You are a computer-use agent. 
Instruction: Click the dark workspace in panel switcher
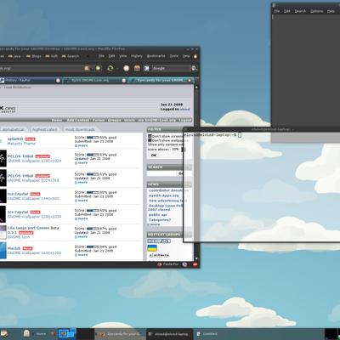coord(86,334)
